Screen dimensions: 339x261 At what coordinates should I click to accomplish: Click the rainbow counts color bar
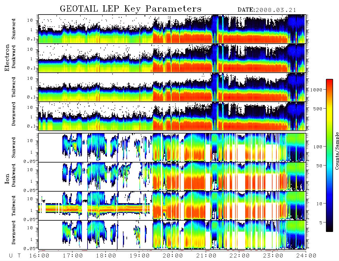pyautogui.click(x=330, y=155)
